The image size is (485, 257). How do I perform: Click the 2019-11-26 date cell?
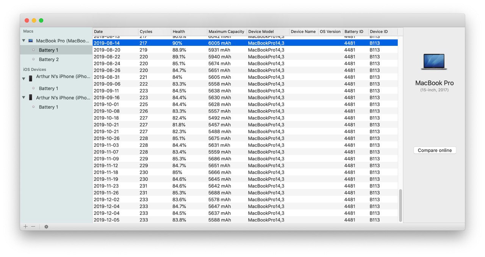tap(107, 193)
